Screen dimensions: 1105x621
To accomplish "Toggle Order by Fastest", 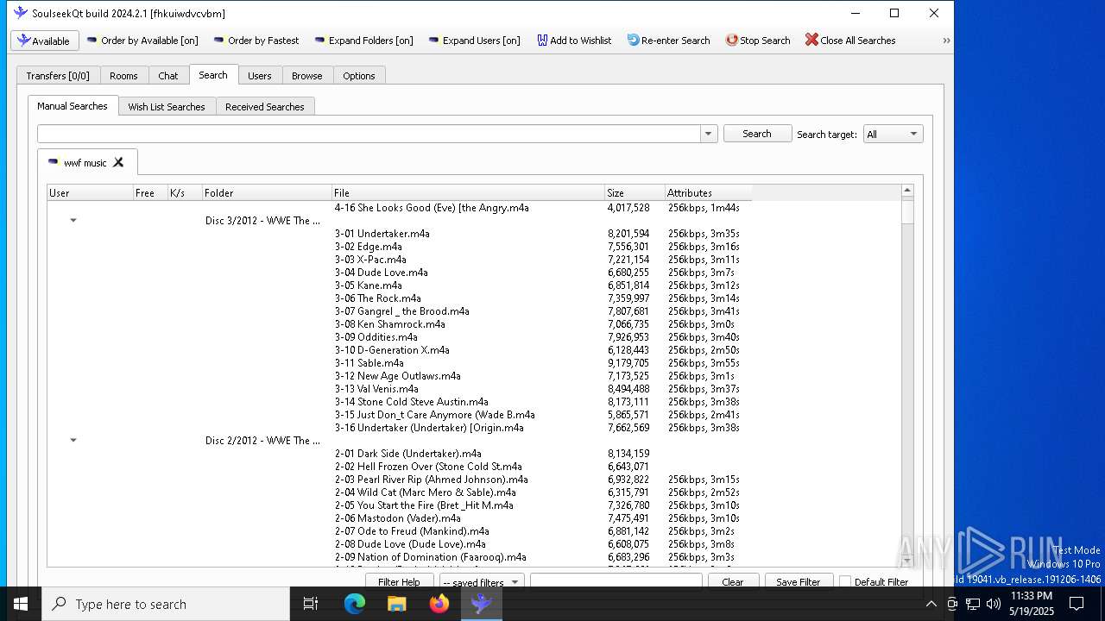I will click(x=256, y=41).
